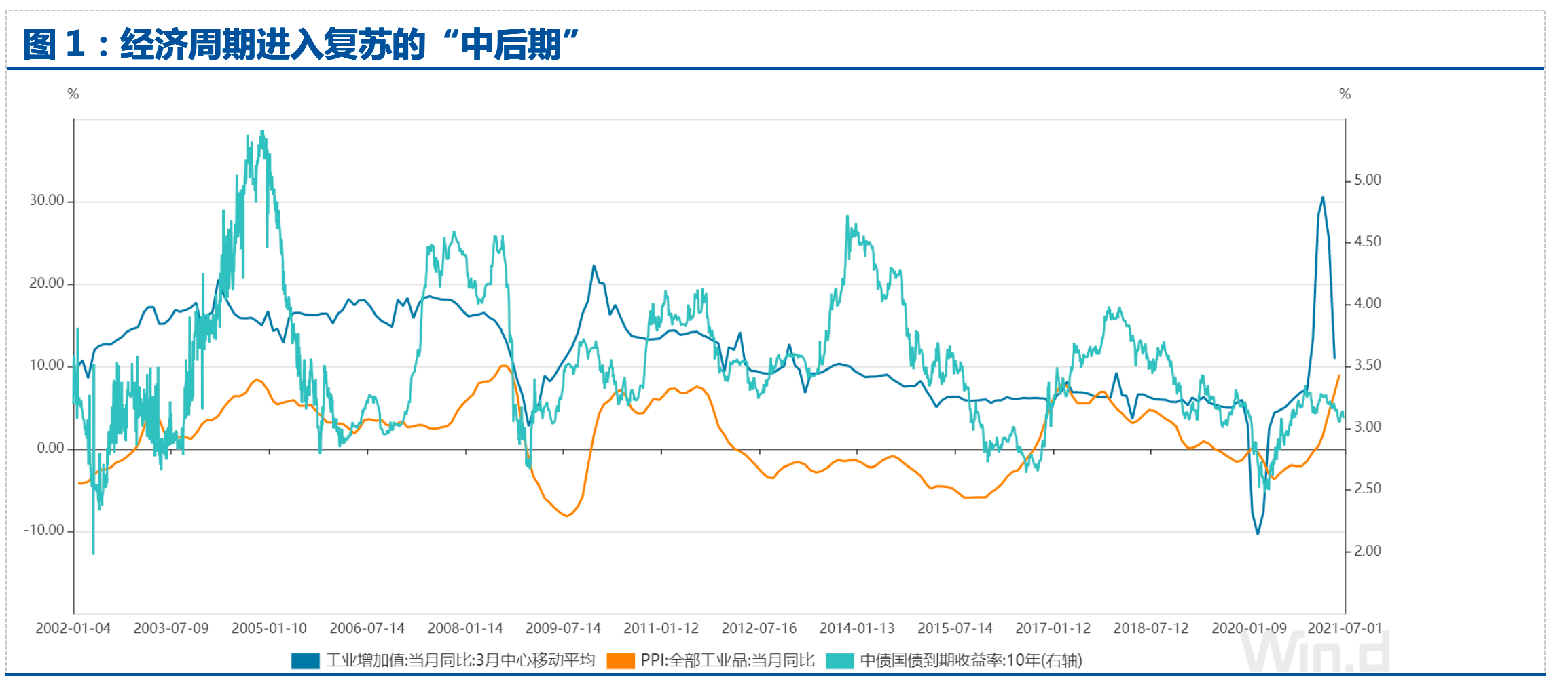
Task: Click the Wind watermark logo
Action: coord(1315,653)
